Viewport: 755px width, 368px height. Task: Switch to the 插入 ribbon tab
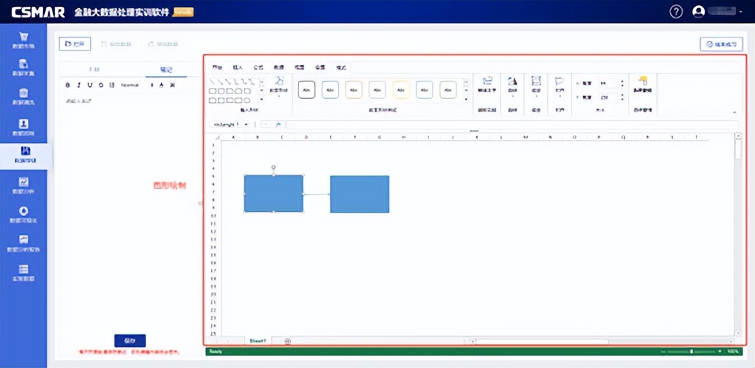(238, 67)
